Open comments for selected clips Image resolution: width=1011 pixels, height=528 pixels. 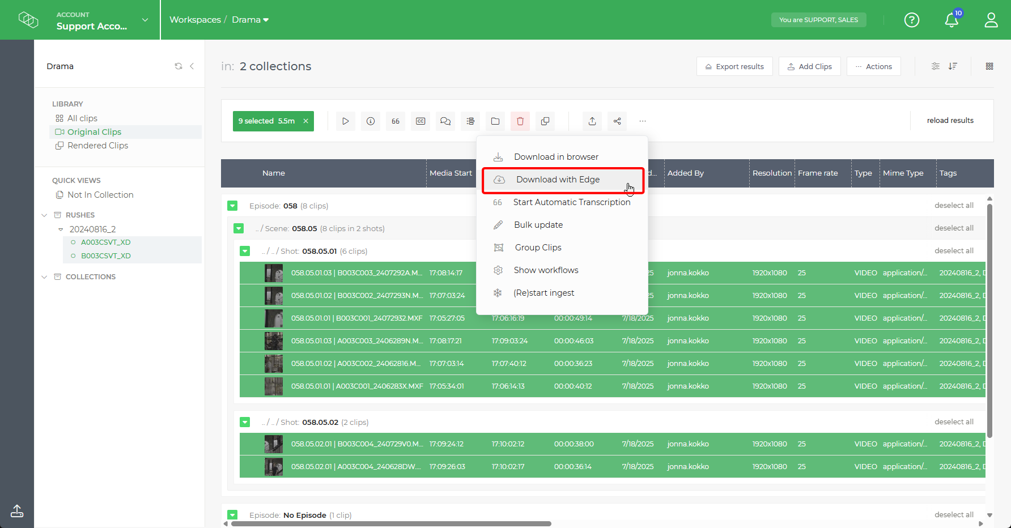point(445,121)
